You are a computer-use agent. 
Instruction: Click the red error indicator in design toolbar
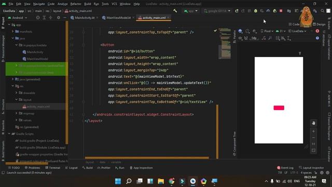point(317,31)
